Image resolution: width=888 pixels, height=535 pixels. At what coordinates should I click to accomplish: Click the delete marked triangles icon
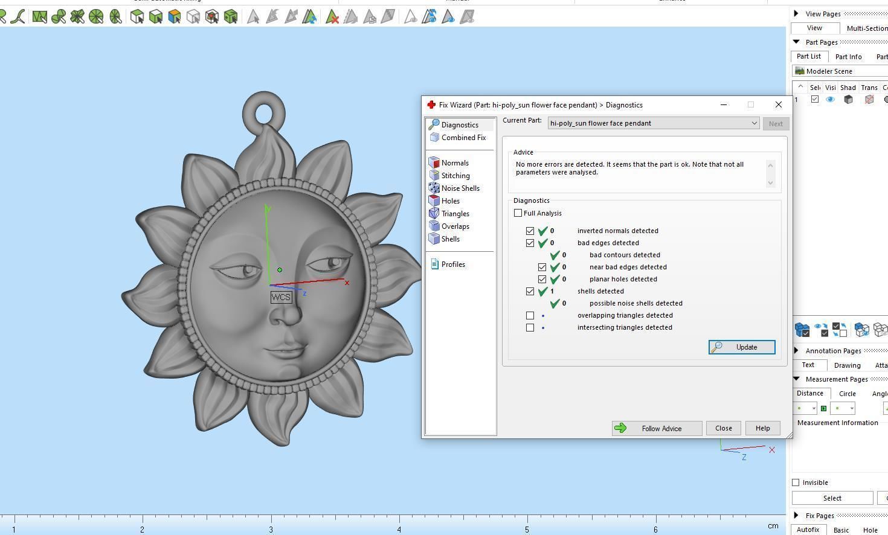point(332,17)
